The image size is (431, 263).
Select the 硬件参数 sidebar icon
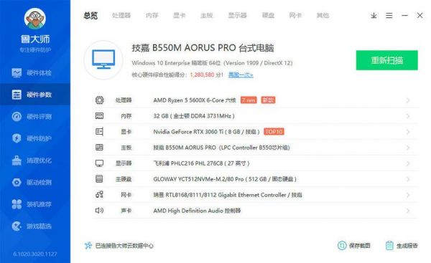[17, 95]
